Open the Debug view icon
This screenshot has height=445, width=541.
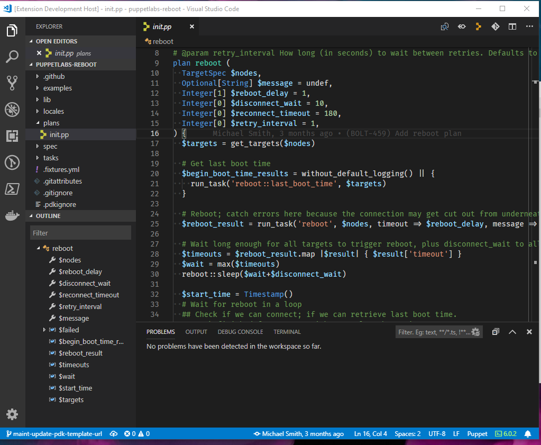point(12,110)
